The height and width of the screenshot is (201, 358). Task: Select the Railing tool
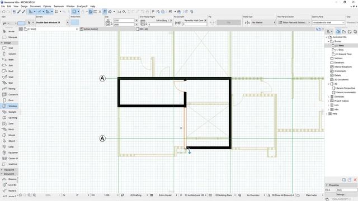pos(9,89)
